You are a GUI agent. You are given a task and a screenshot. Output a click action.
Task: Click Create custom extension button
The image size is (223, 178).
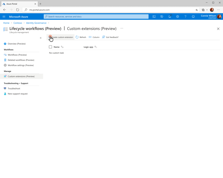(x=60, y=37)
